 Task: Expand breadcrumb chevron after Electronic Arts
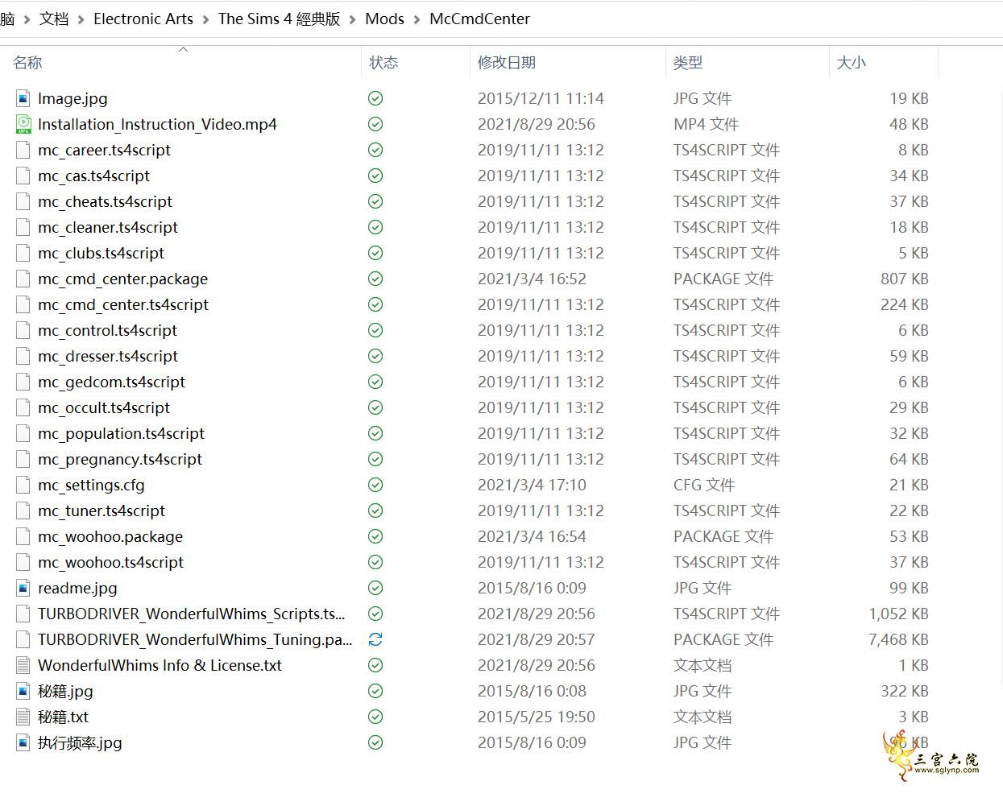(206, 19)
